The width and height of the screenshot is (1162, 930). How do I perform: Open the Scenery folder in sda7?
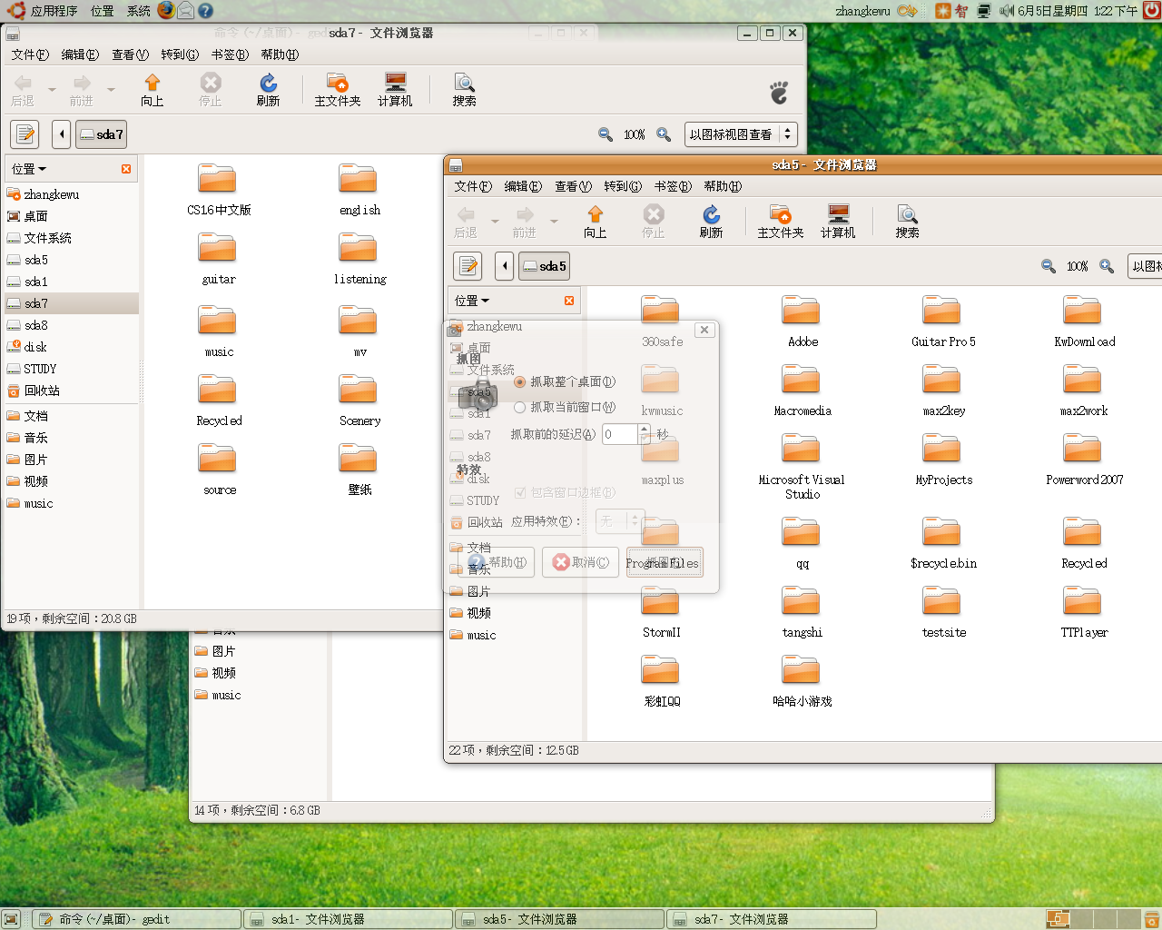[x=359, y=401]
